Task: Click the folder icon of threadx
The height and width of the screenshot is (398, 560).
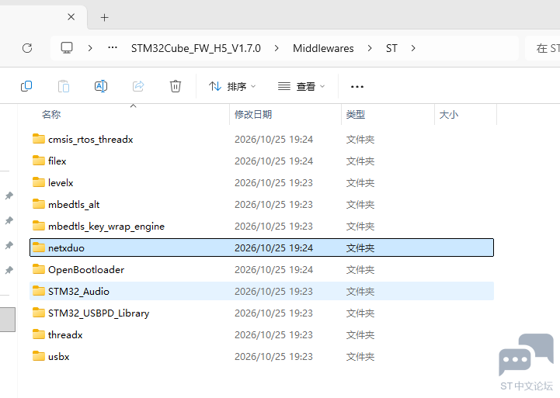Action: tap(39, 334)
